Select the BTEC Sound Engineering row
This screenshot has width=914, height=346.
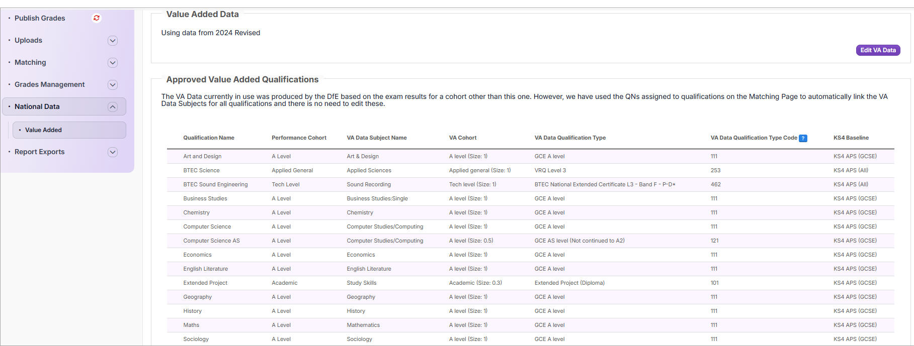tap(215, 184)
